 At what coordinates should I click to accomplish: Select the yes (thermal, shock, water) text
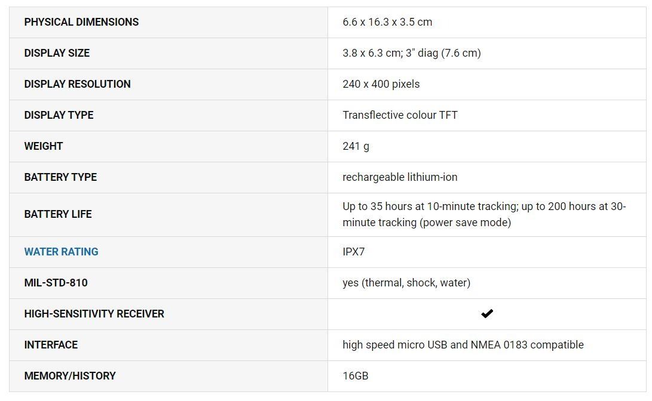(406, 283)
